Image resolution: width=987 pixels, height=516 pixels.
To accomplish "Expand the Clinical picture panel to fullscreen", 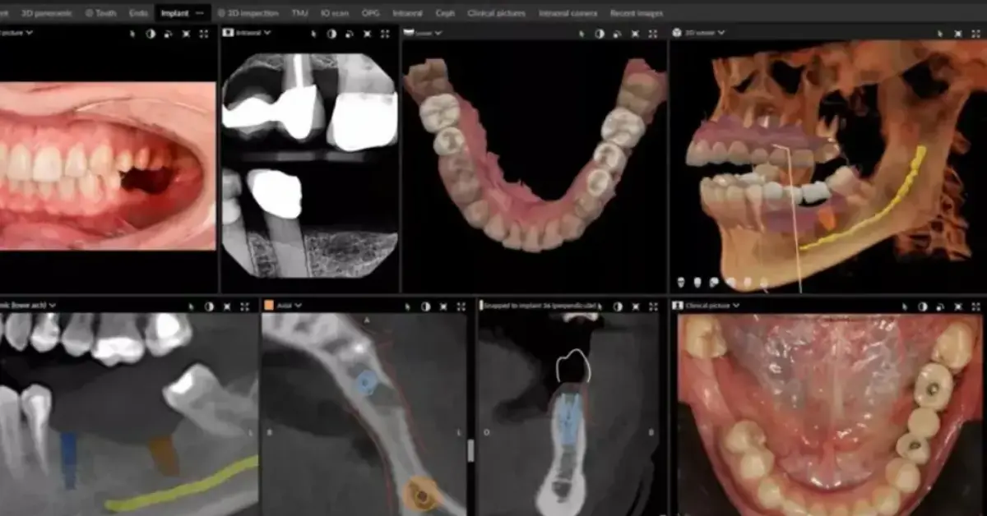I will point(977,306).
